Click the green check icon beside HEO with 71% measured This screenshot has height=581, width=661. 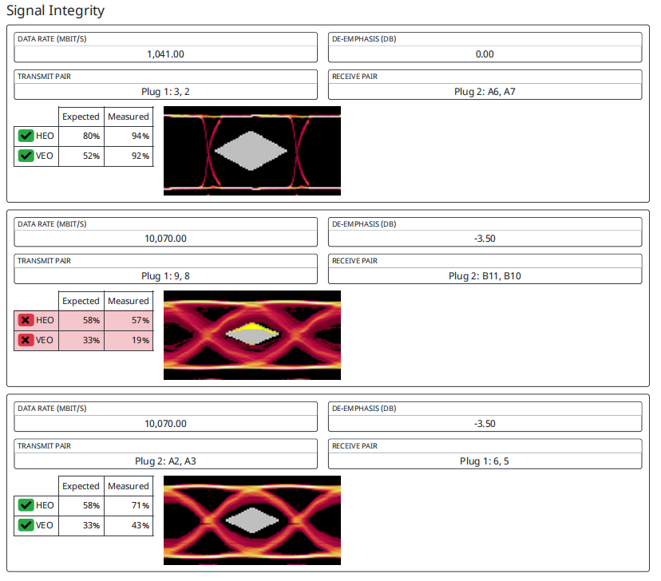click(x=26, y=505)
